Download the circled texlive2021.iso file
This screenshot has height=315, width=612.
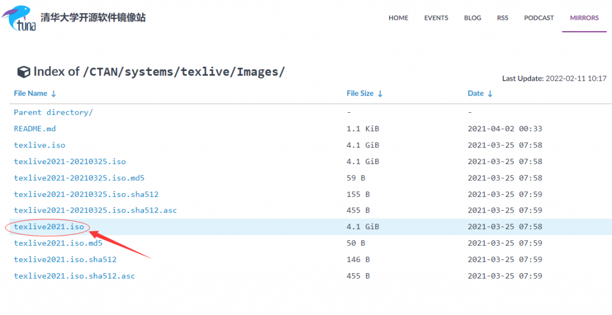pos(49,227)
